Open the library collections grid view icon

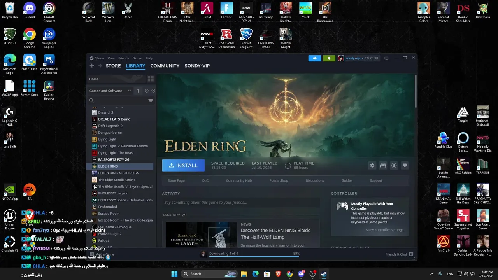coord(151,79)
